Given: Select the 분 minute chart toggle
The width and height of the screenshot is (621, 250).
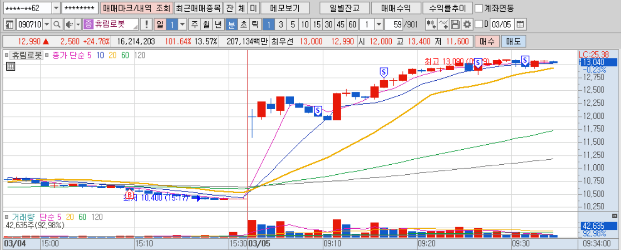Looking at the screenshot, I should 231,24.
